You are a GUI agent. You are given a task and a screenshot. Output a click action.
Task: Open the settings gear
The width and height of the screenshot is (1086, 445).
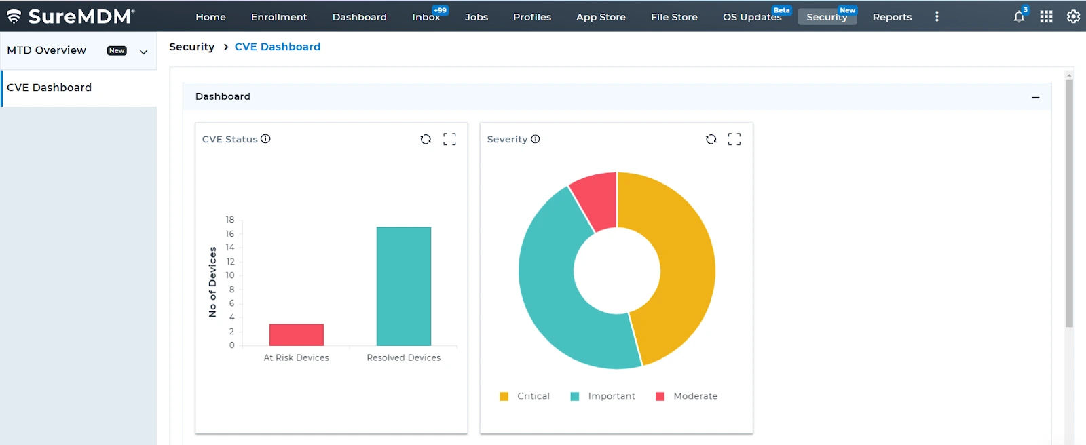(x=1073, y=17)
